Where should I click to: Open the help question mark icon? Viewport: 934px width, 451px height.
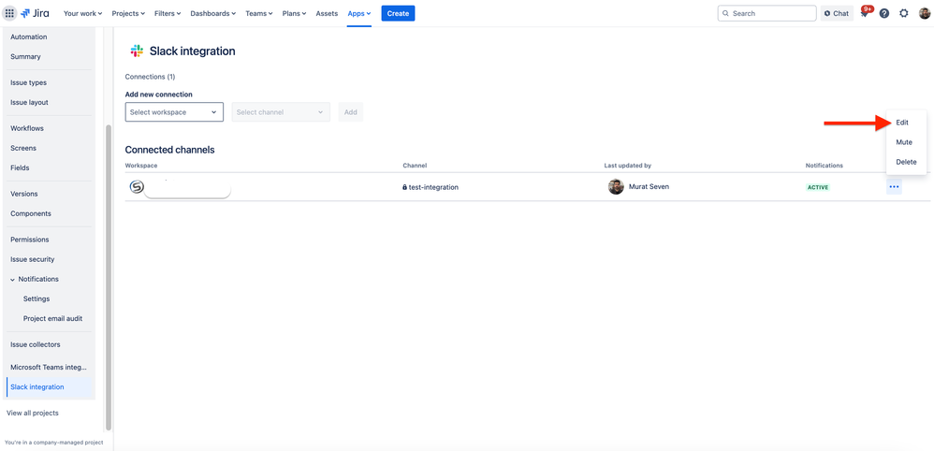pyautogui.click(x=884, y=13)
